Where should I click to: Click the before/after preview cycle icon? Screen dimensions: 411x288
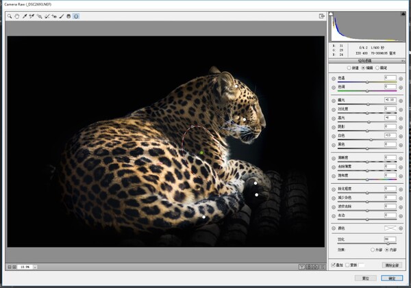302,267
